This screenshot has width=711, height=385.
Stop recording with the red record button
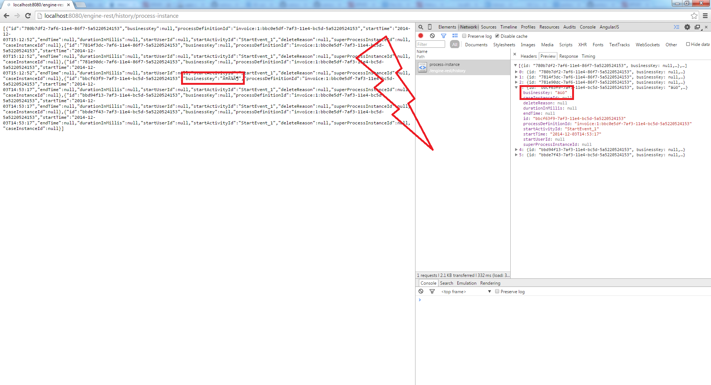coord(421,36)
